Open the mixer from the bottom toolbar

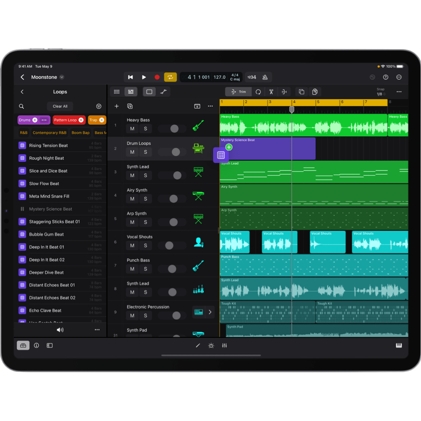pyautogui.click(x=224, y=346)
